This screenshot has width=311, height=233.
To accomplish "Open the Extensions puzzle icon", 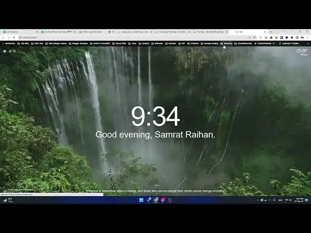I will pos(292,37).
